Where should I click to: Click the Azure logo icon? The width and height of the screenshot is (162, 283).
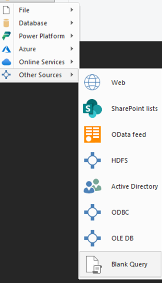(6, 49)
